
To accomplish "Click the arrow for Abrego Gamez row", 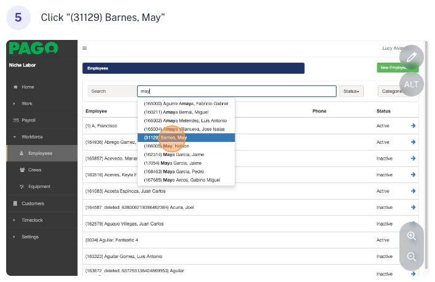I will pyautogui.click(x=413, y=142).
